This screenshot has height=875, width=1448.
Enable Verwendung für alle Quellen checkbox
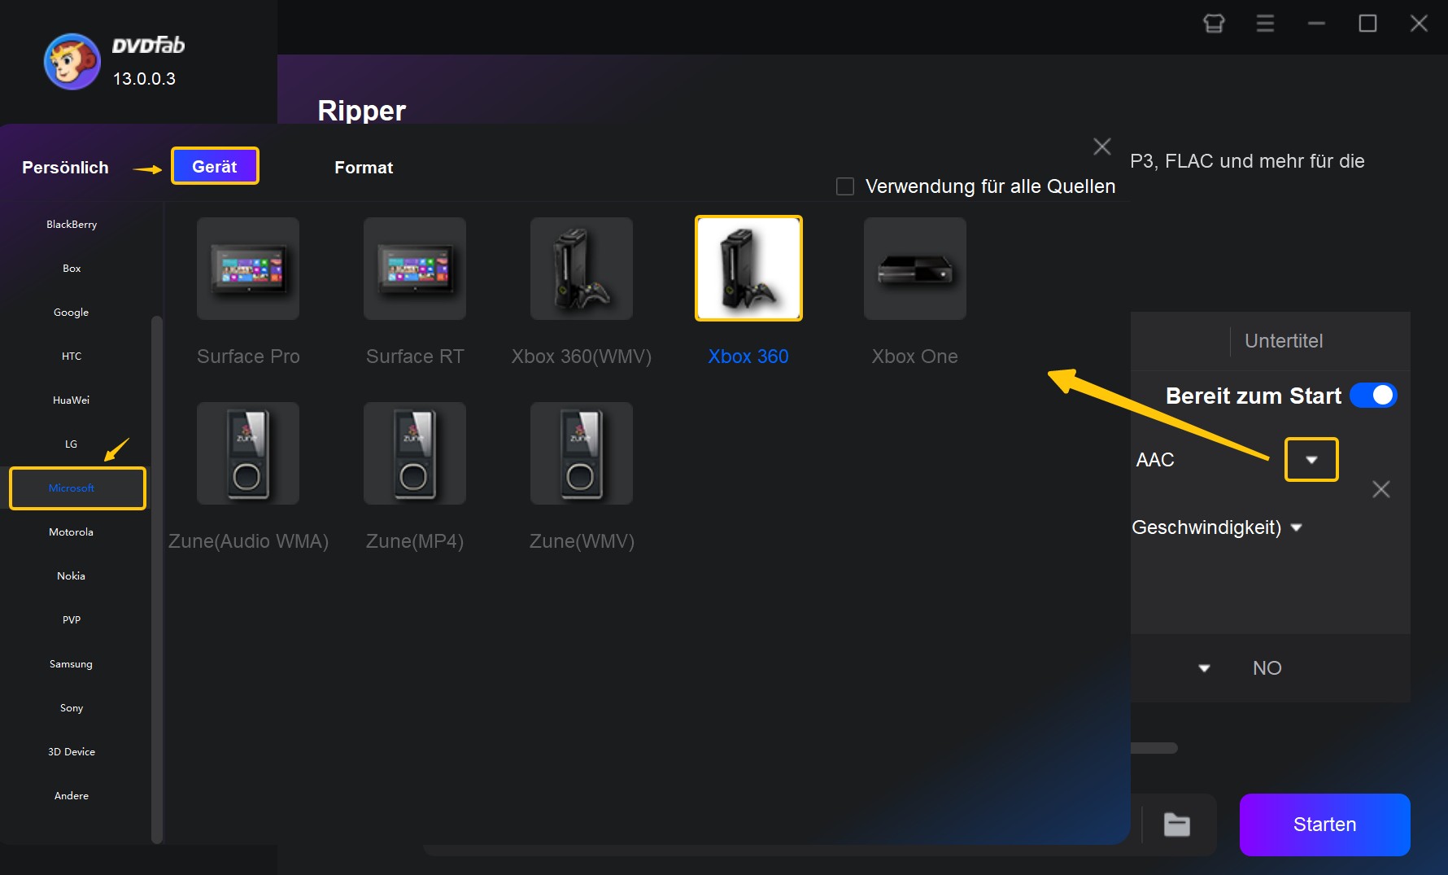click(845, 186)
